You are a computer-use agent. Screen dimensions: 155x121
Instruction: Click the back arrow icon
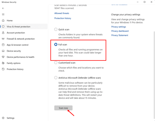coord(3,8)
